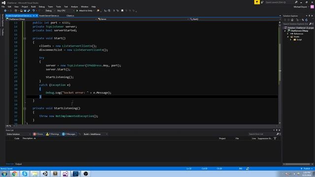This screenshot has height=177, width=315.
Task: Open the Project menu
Action: (25, 6)
